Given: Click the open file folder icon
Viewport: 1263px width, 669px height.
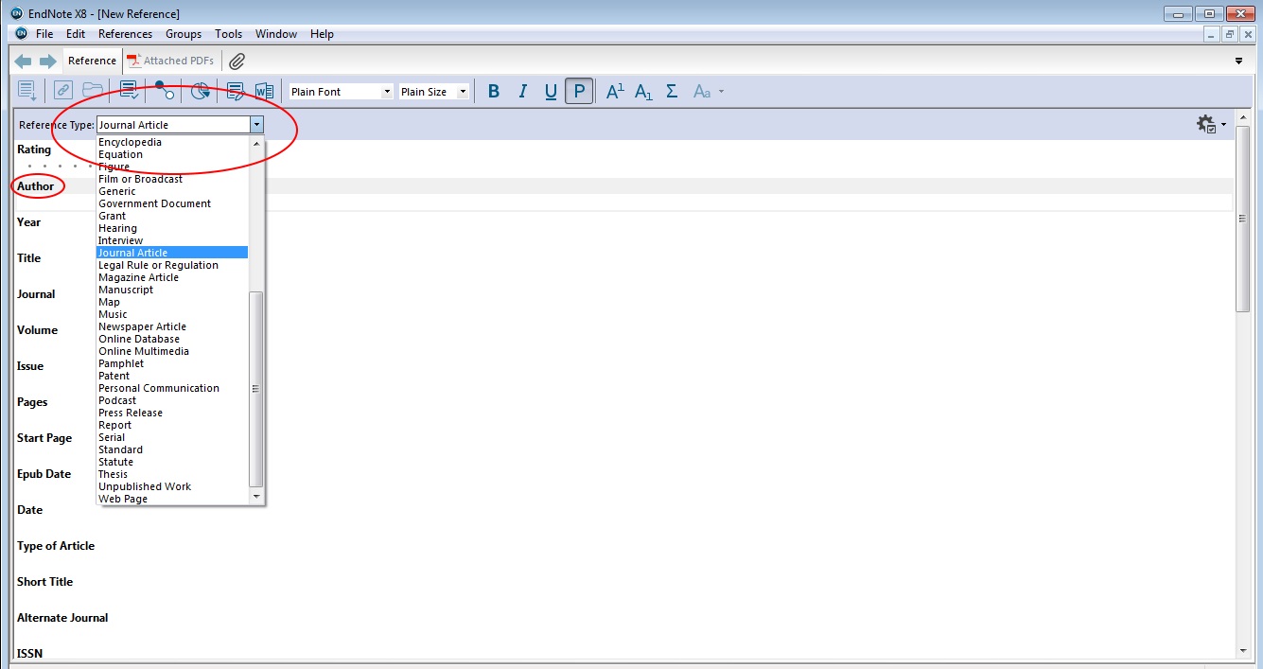Looking at the screenshot, I should pyautogui.click(x=92, y=91).
